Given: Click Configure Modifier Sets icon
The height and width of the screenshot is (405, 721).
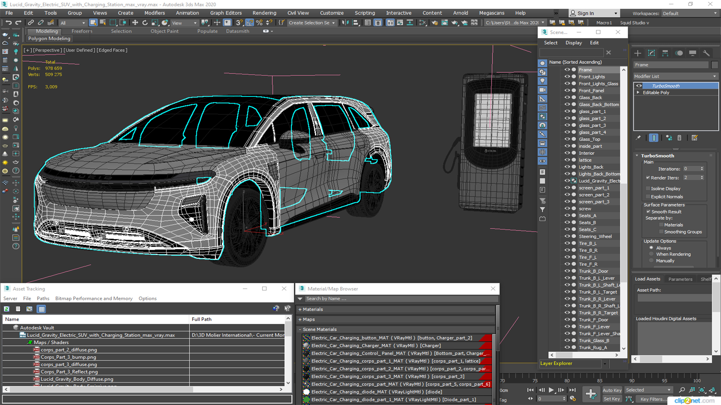Looking at the screenshot, I should pyautogui.click(x=694, y=138).
